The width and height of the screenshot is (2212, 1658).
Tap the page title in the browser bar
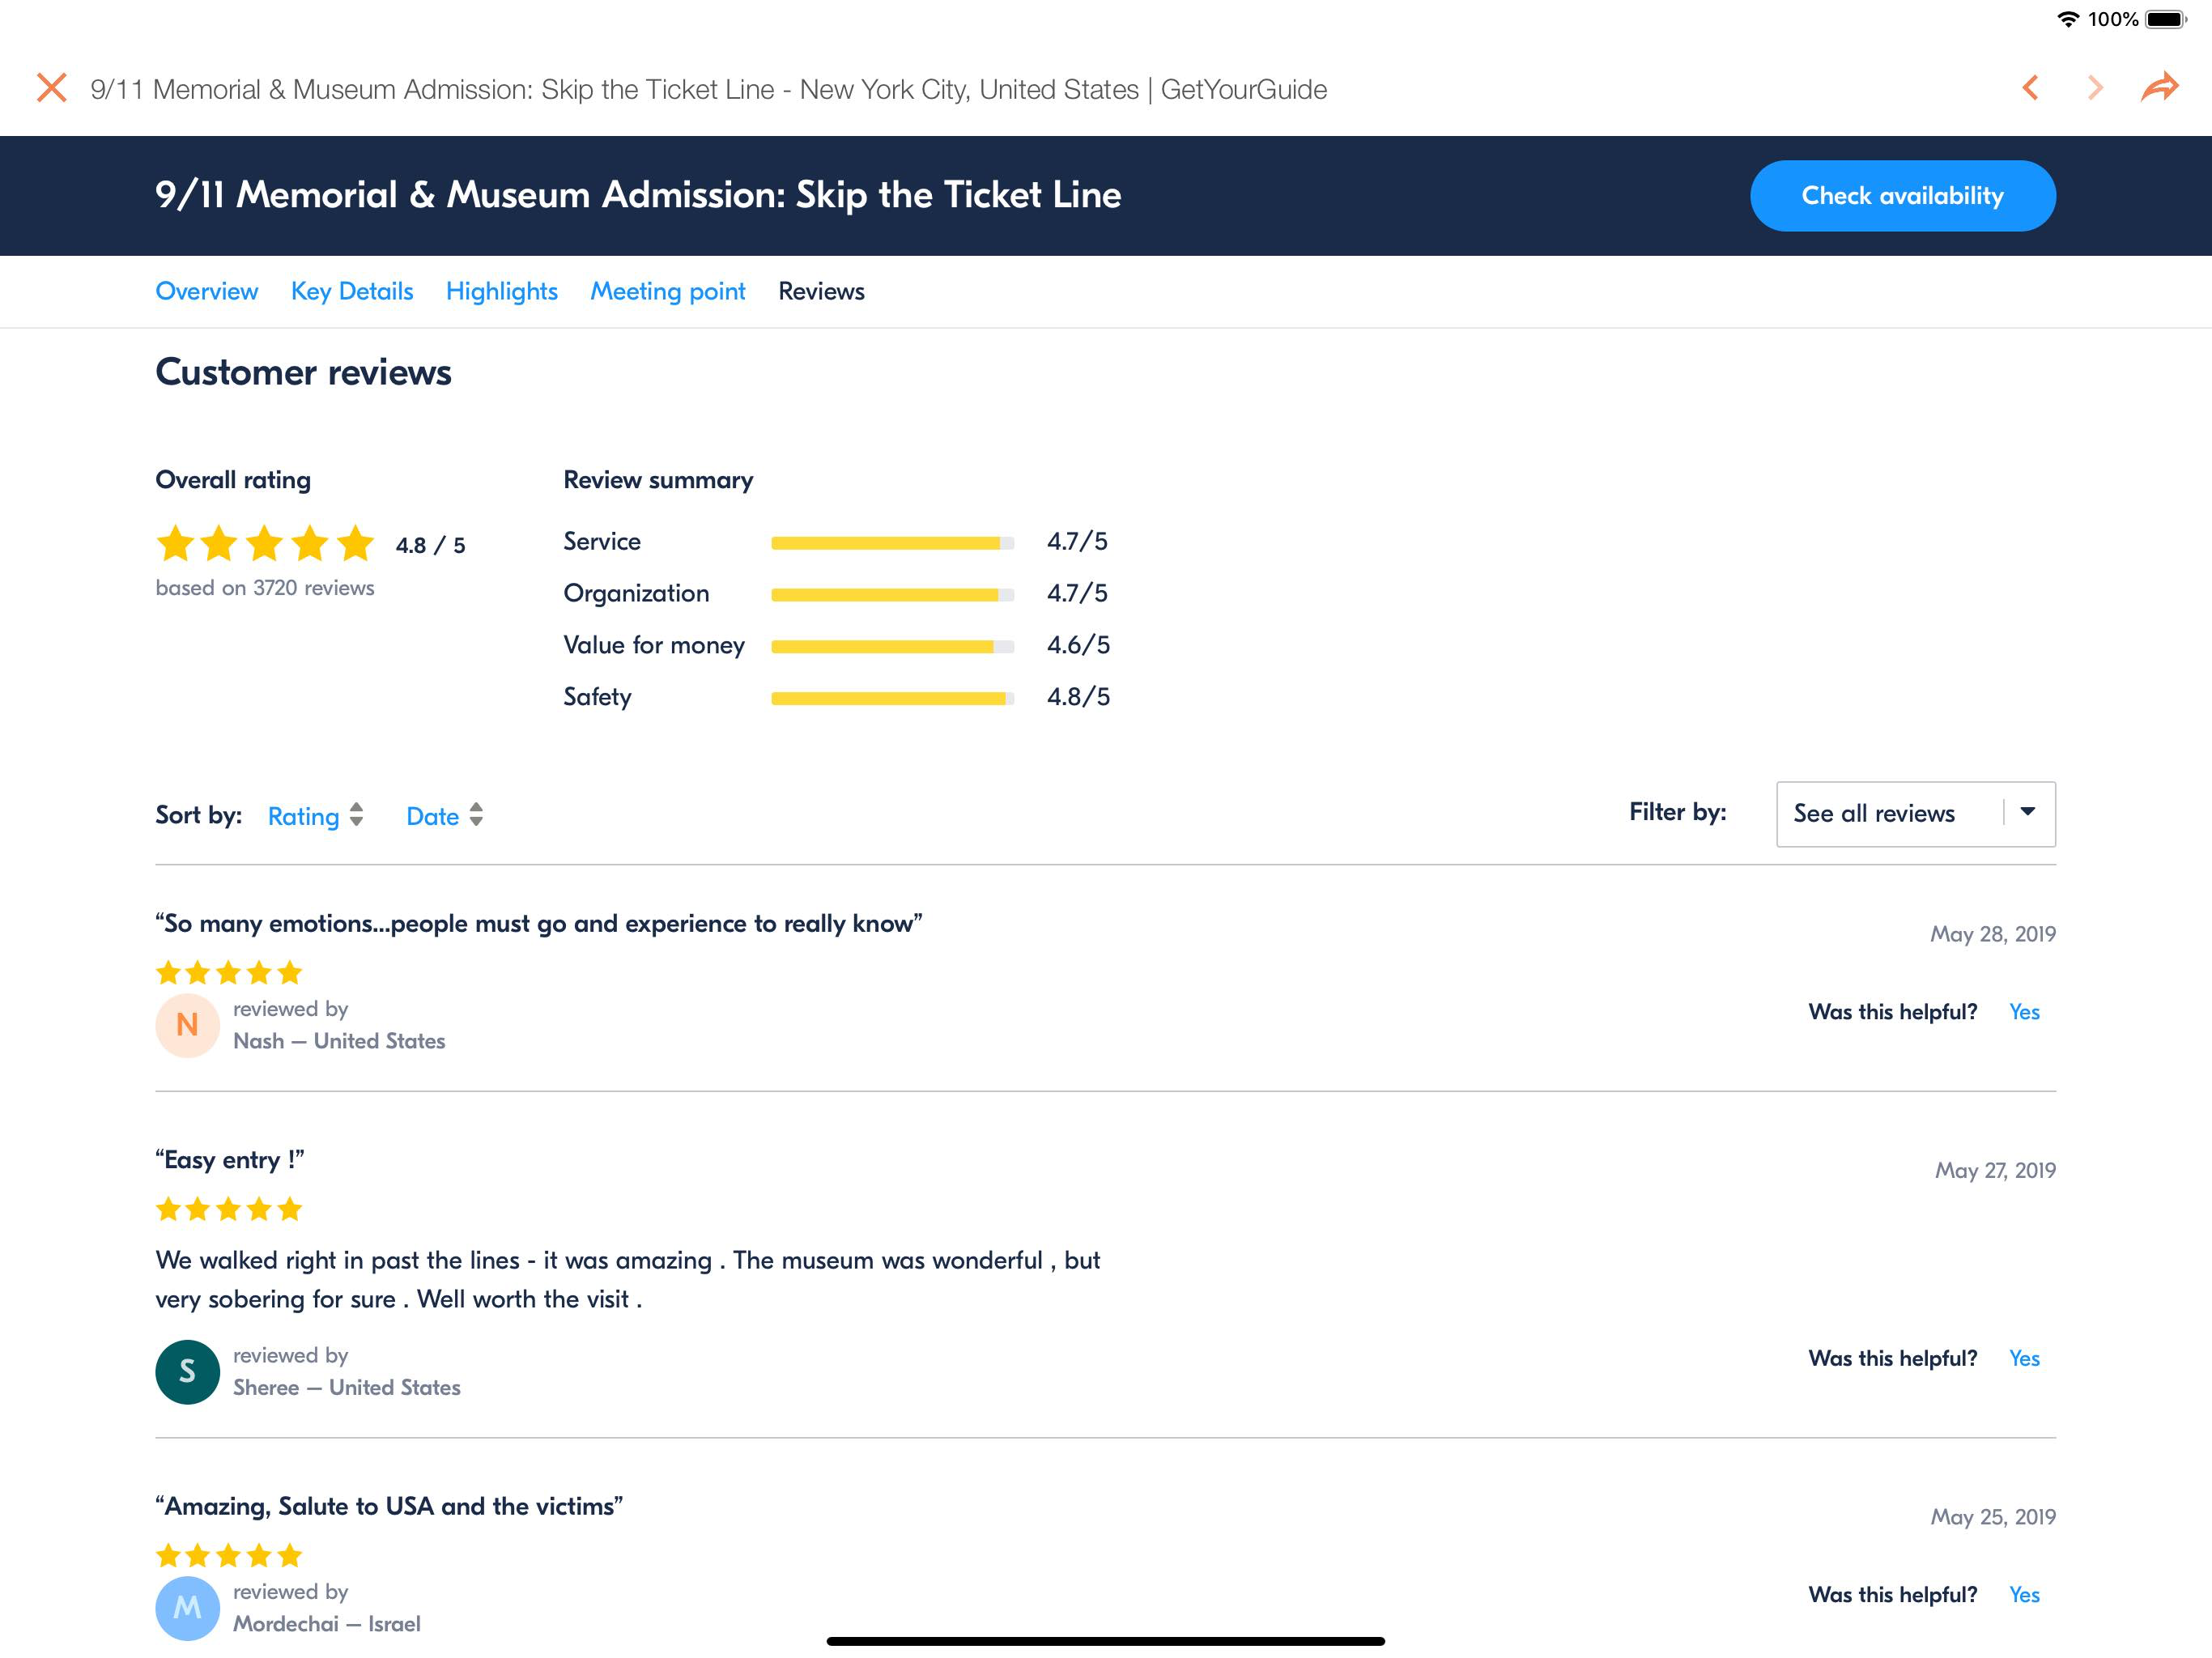[709, 89]
